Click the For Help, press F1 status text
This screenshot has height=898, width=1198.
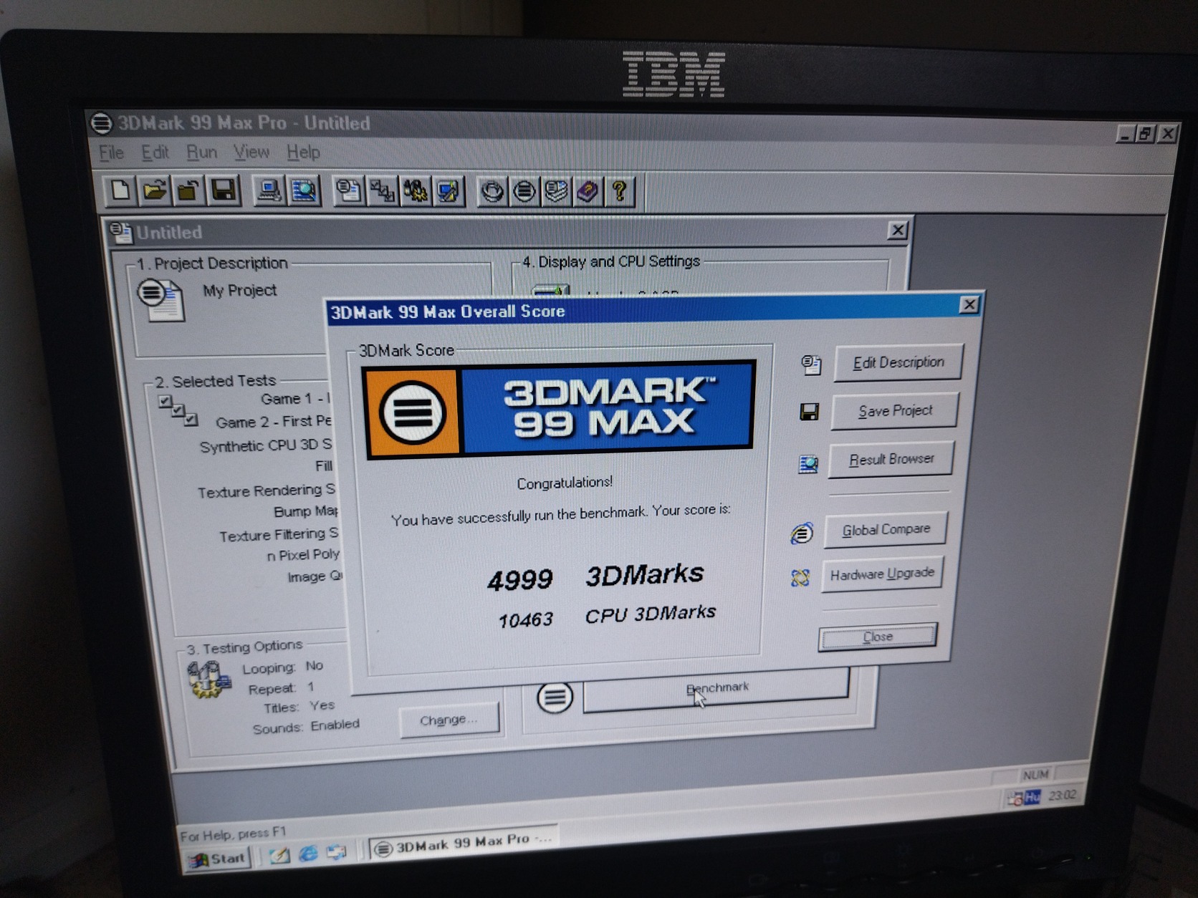coord(233,834)
